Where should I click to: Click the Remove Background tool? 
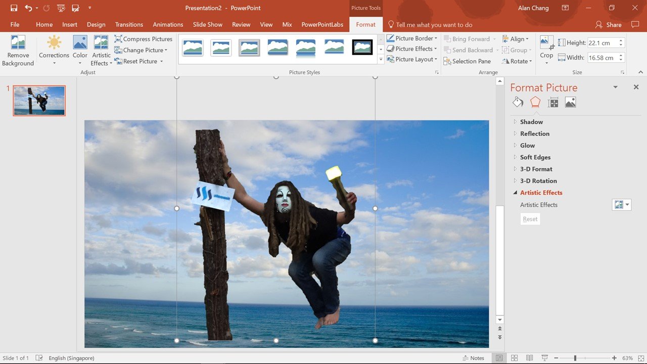click(18, 51)
